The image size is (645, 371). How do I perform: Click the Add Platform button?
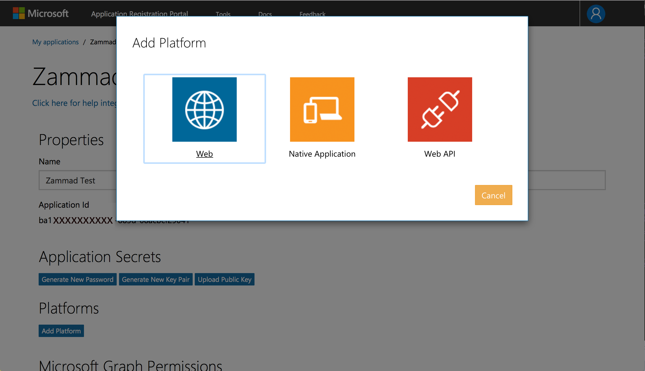[61, 331]
